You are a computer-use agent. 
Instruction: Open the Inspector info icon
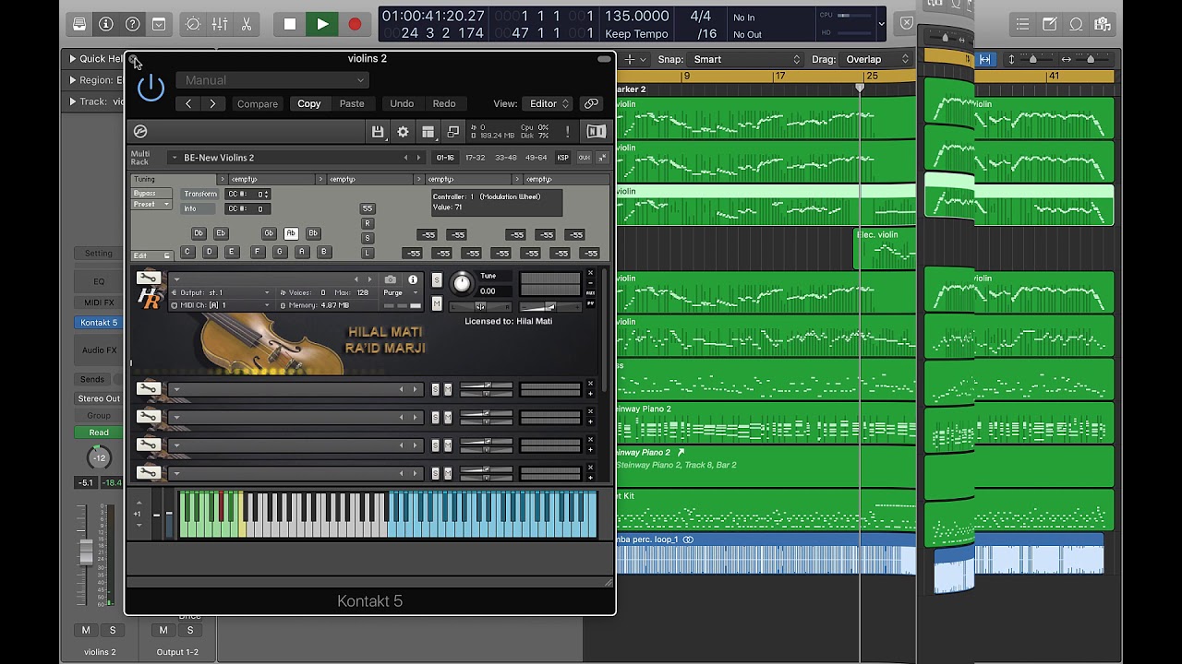[x=106, y=24]
